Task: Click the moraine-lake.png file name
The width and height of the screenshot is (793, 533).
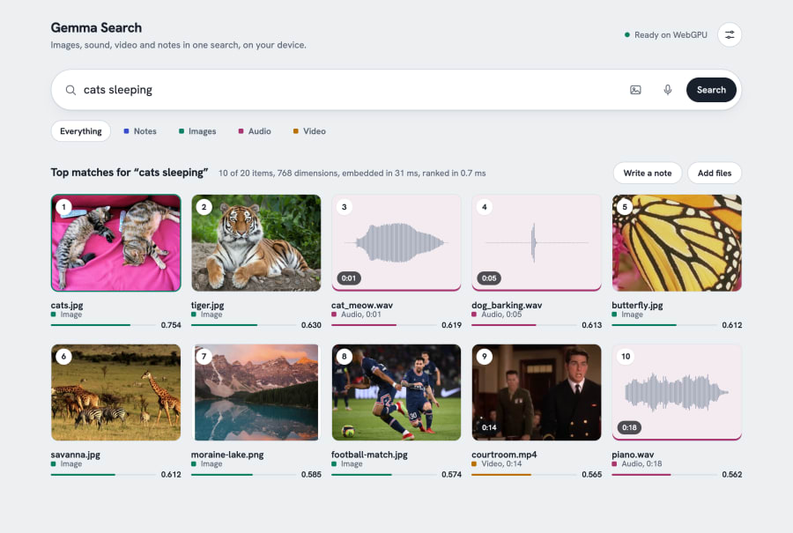Action: (x=227, y=454)
